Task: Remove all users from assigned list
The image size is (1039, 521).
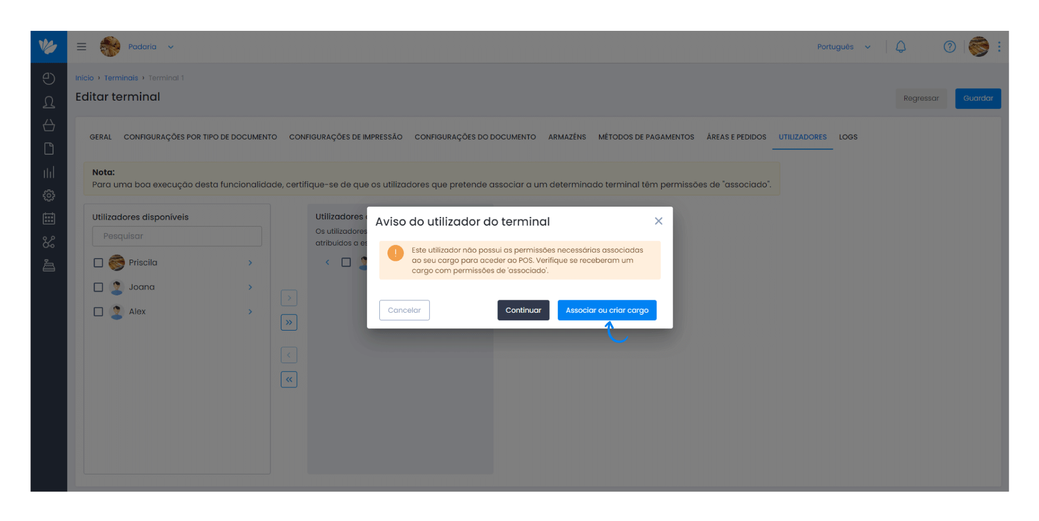Action: coord(289,379)
